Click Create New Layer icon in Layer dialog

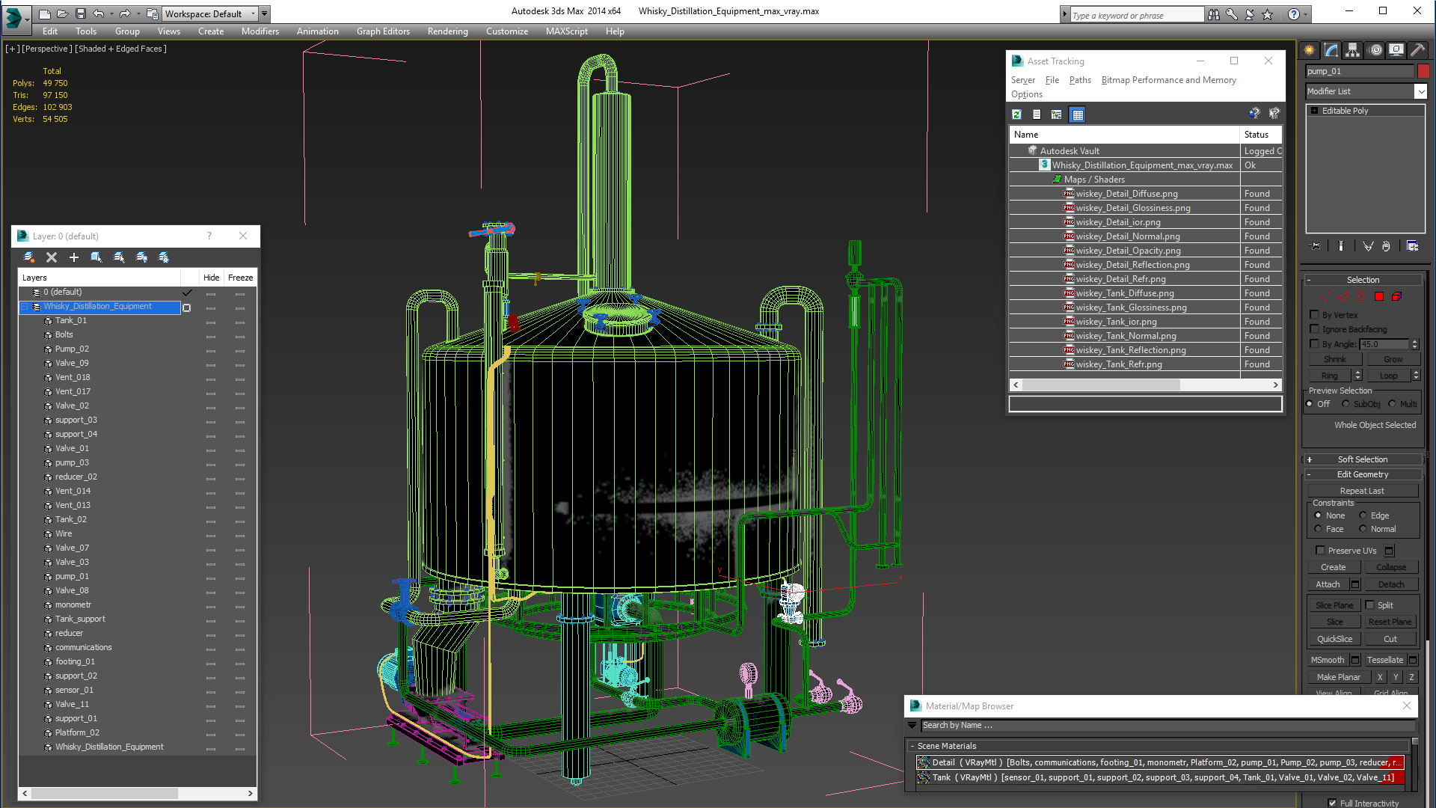click(x=29, y=257)
